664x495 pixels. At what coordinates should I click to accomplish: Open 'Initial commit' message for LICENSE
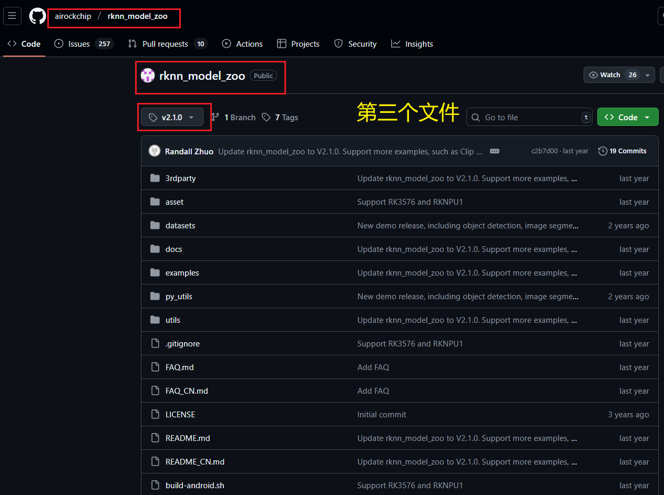tap(382, 415)
